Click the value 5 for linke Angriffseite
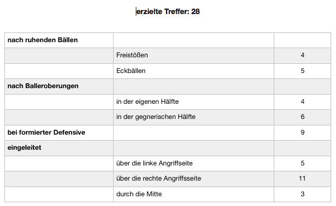336x206 pixels. [x=302, y=164]
